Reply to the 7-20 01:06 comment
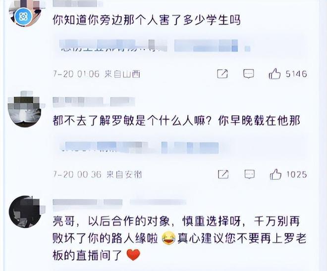Viewport: 327px width, 271px height. point(249,74)
